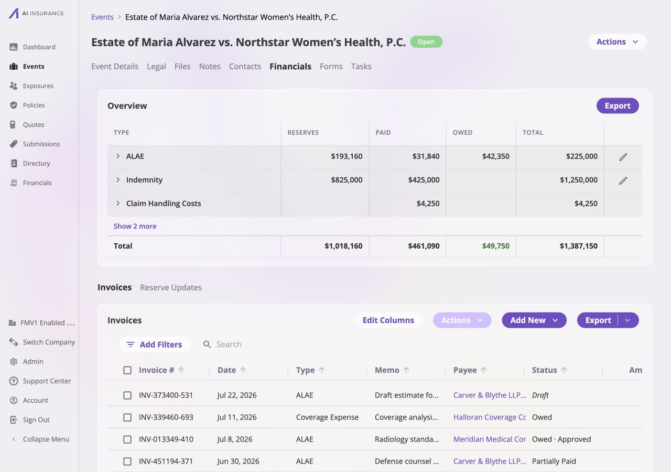Click the Financials event tab
The width and height of the screenshot is (671, 472).
290,67
